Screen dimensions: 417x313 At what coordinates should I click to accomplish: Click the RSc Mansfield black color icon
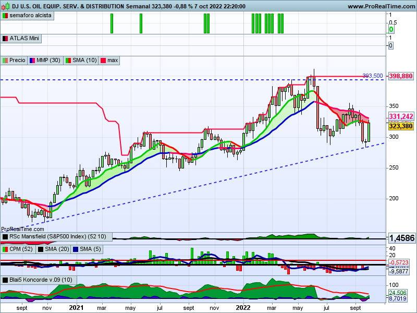pos(5,237)
